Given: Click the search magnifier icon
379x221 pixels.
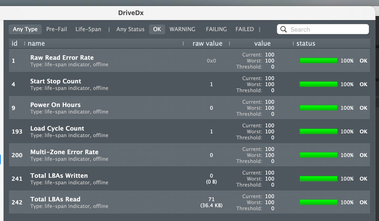Looking at the screenshot, I should coord(283,29).
